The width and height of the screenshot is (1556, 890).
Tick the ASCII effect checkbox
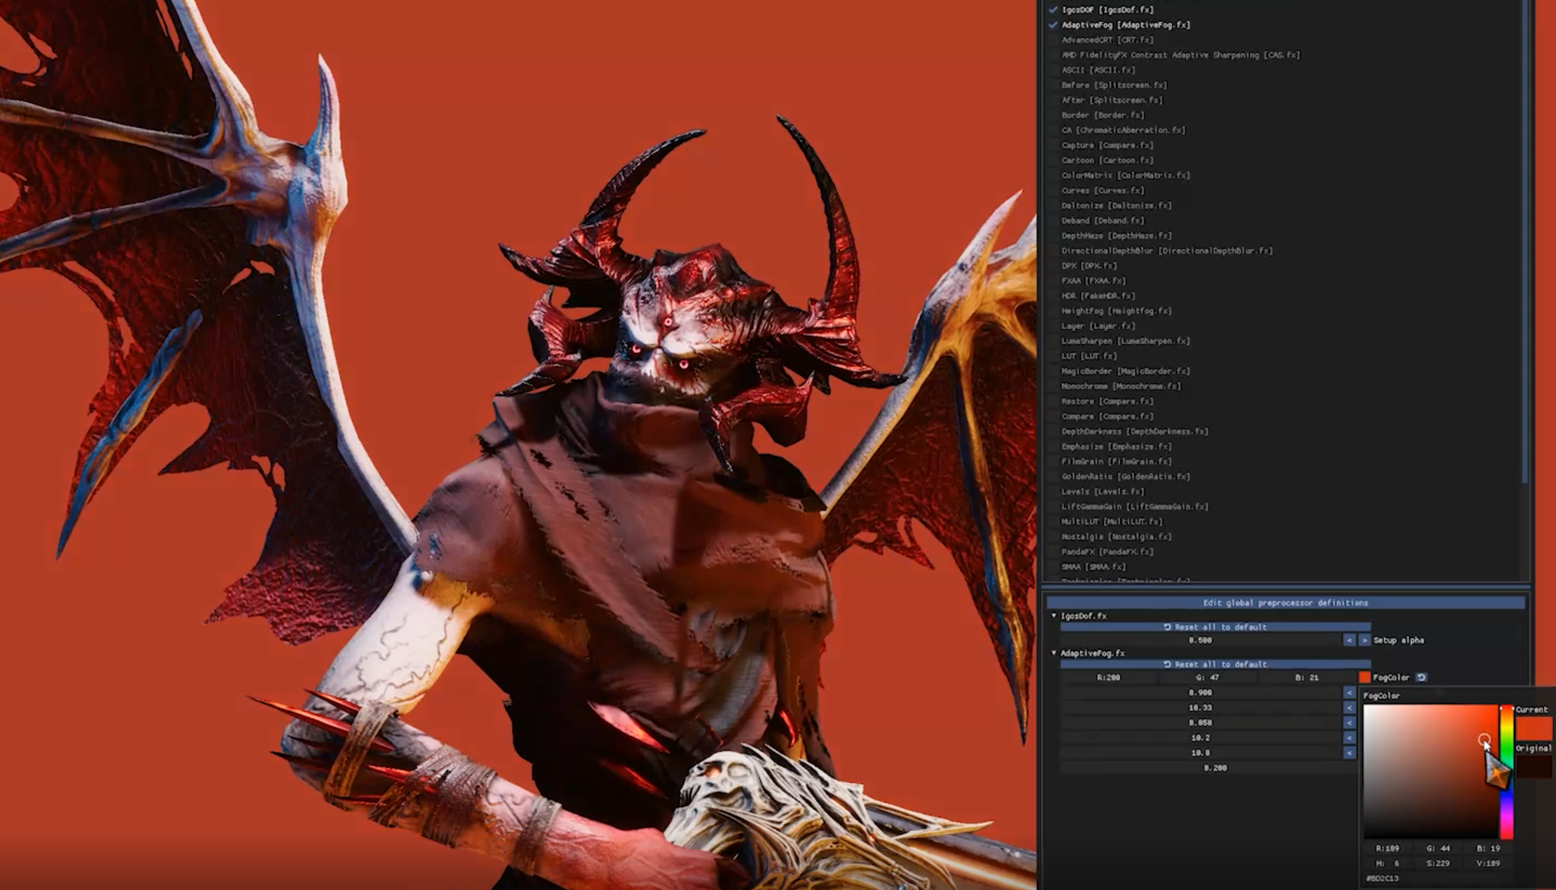coord(1053,70)
